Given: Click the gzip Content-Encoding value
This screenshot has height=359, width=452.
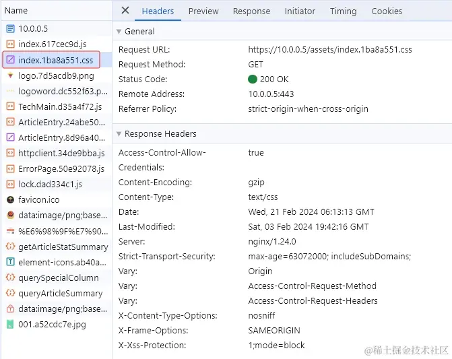Looking at the screenshot, I should pos(256,183).
